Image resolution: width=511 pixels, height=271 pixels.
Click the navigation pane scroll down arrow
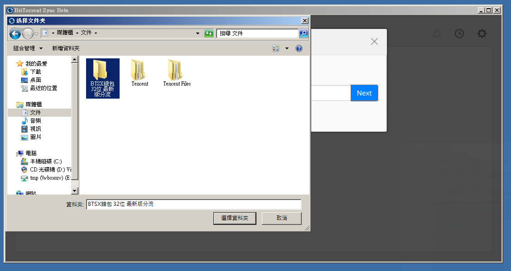75,191
